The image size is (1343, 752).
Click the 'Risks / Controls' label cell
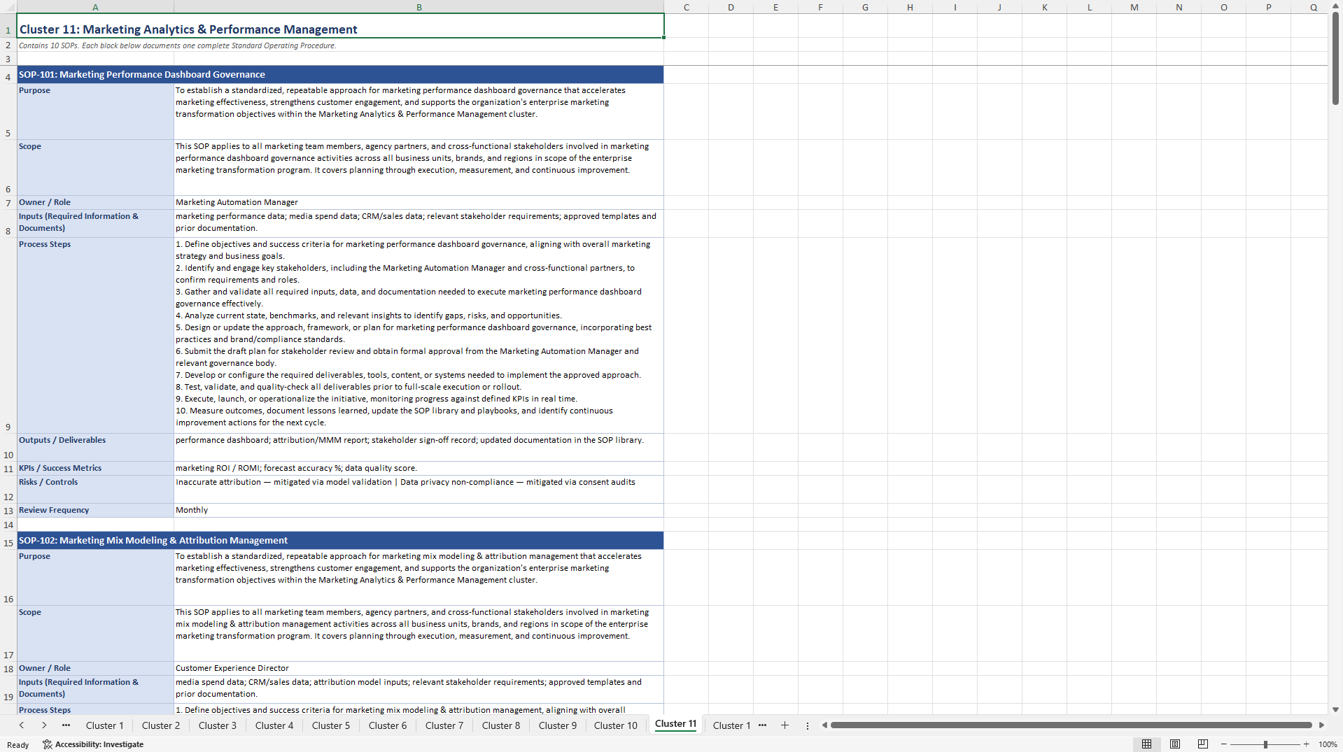tap(95, 489)
